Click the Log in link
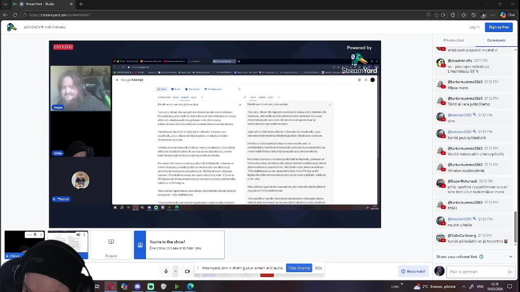Image resolution: width=520 pixels, height=292 pixels. (474, 27)
